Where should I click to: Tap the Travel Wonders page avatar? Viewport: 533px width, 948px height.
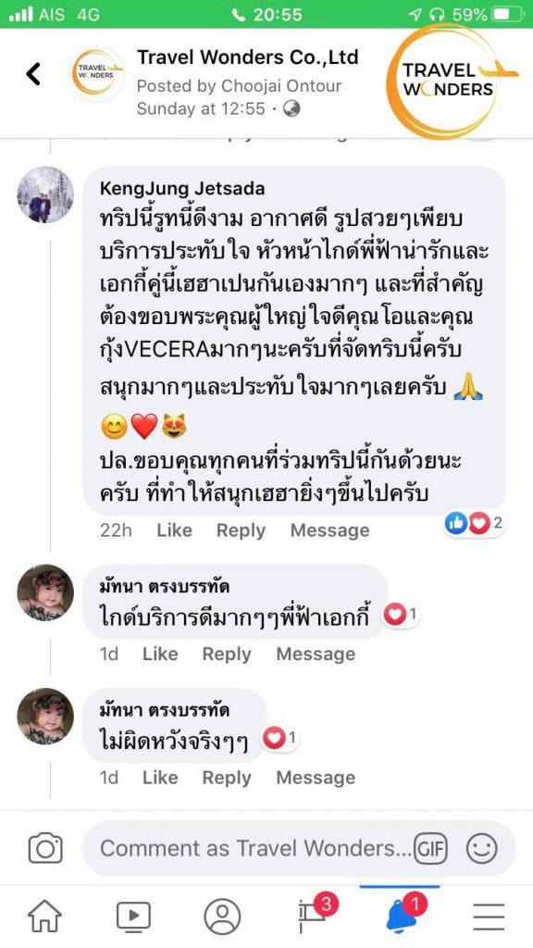coord(96,74)
